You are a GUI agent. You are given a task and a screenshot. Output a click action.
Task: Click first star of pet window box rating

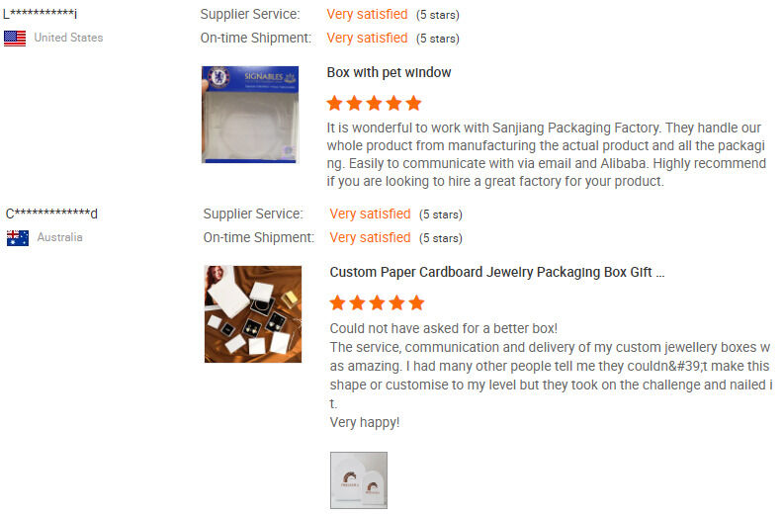(x=334, y=104)
